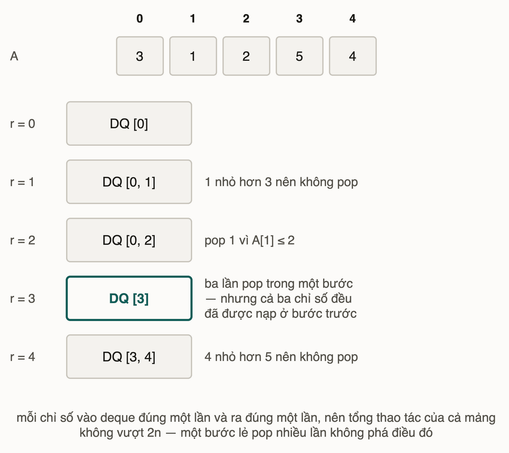Select array cell containing value 5
Screen dimensions: 509x453
pos(299,56)
